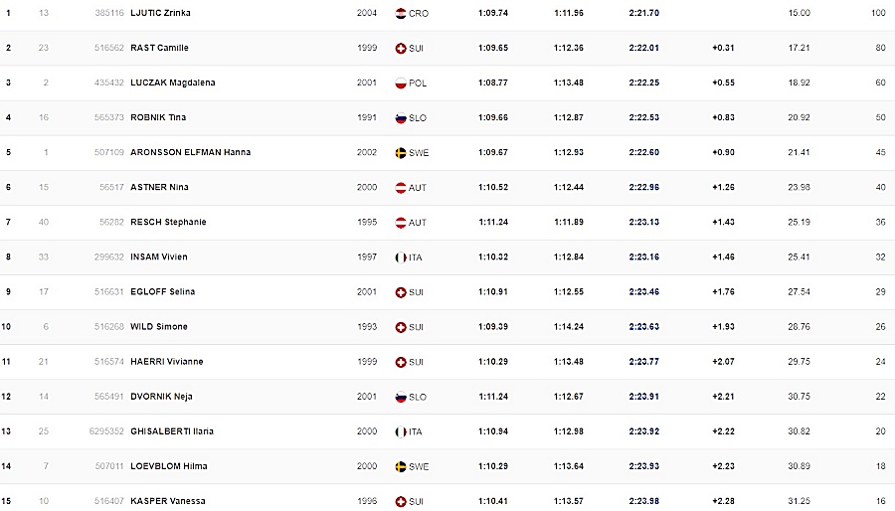Click the Croatia flag icon beside CRO
Viewport: 895px width, 511px height.
[x=400, y=13]
